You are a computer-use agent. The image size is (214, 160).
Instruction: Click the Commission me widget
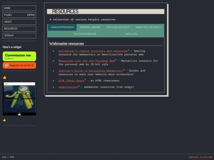tap(19, 56)
